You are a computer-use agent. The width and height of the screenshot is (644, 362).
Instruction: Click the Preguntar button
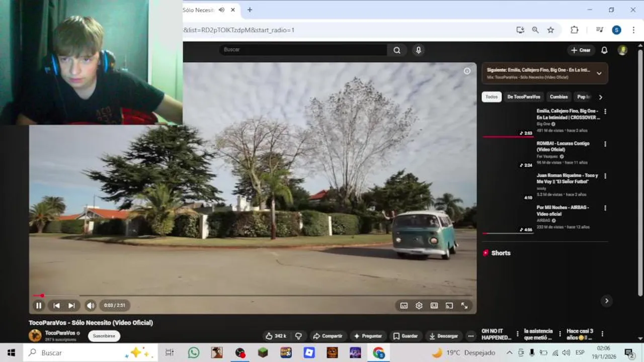pos(368,336)
